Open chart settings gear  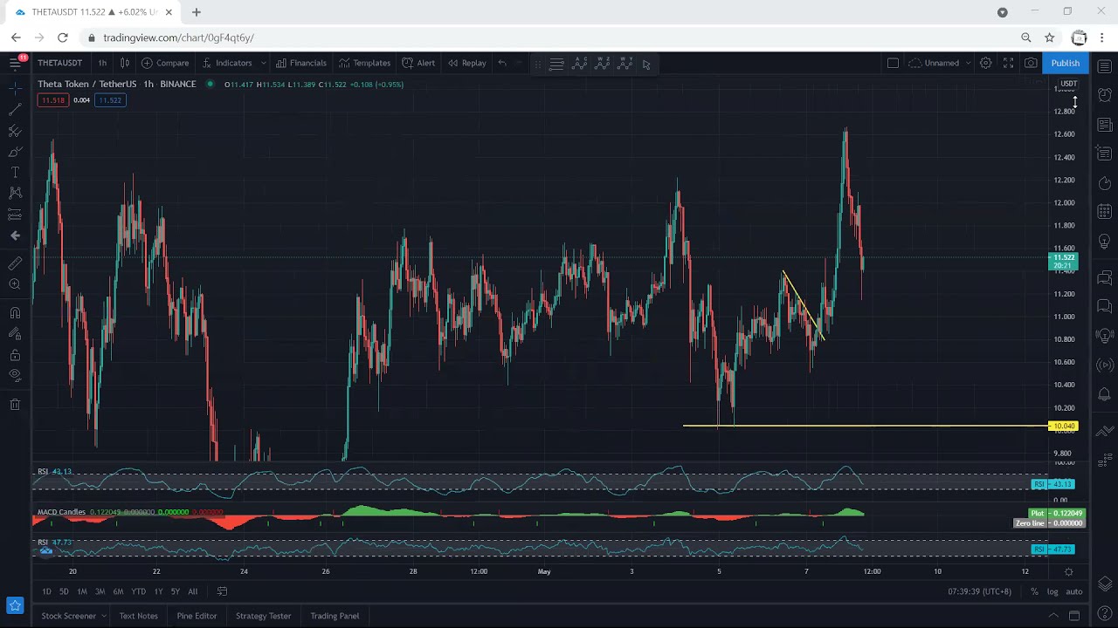coord(985,63)
